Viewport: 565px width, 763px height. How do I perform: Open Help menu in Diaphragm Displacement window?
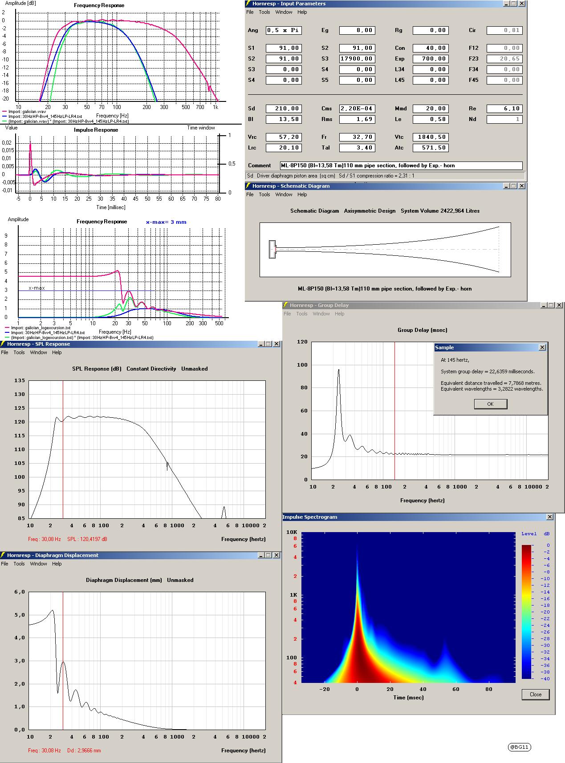(57, 564)
